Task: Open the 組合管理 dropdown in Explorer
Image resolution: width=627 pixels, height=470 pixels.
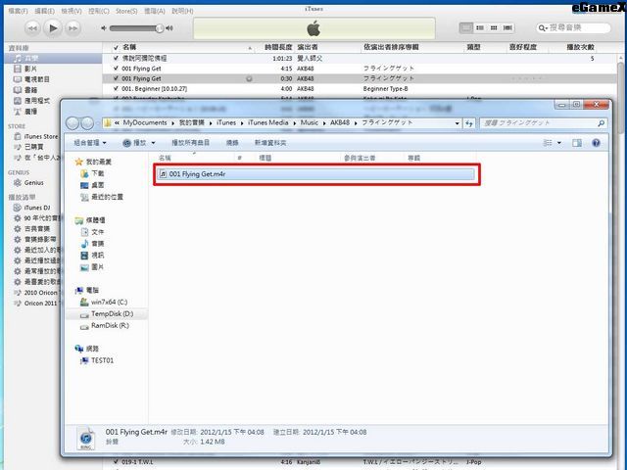Action: click(x=90, y=143)
